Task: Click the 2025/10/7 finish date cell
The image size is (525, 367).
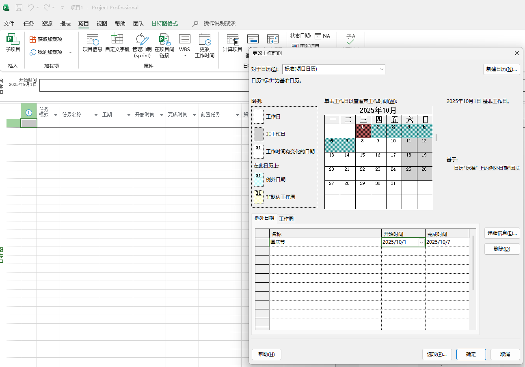Action: tap(447, 242)
